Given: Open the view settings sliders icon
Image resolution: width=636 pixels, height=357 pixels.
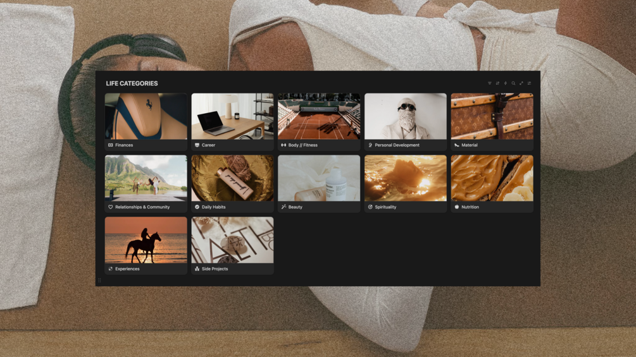Looking at the screenshot, I should 529,83.
